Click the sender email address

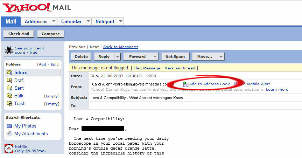point(141,84)
